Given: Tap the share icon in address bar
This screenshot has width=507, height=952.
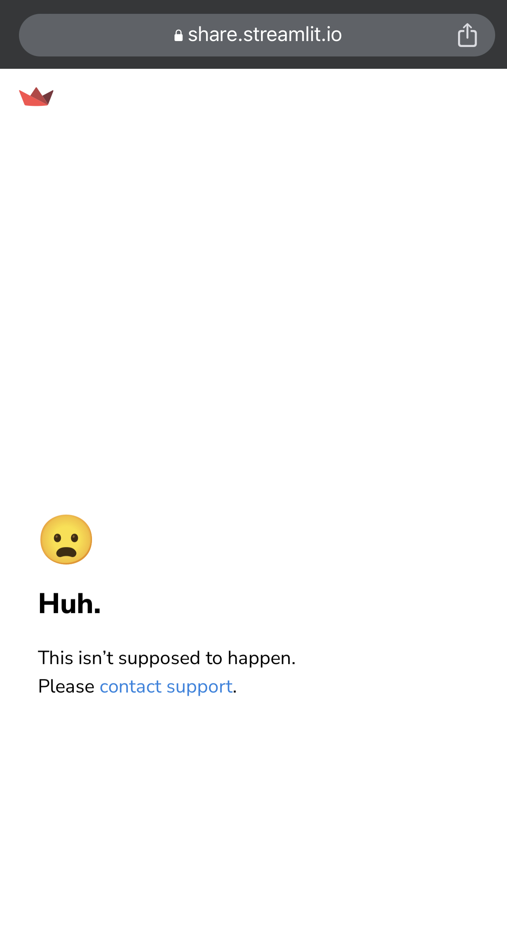Looking at the screenshot, I should (467, 35).
